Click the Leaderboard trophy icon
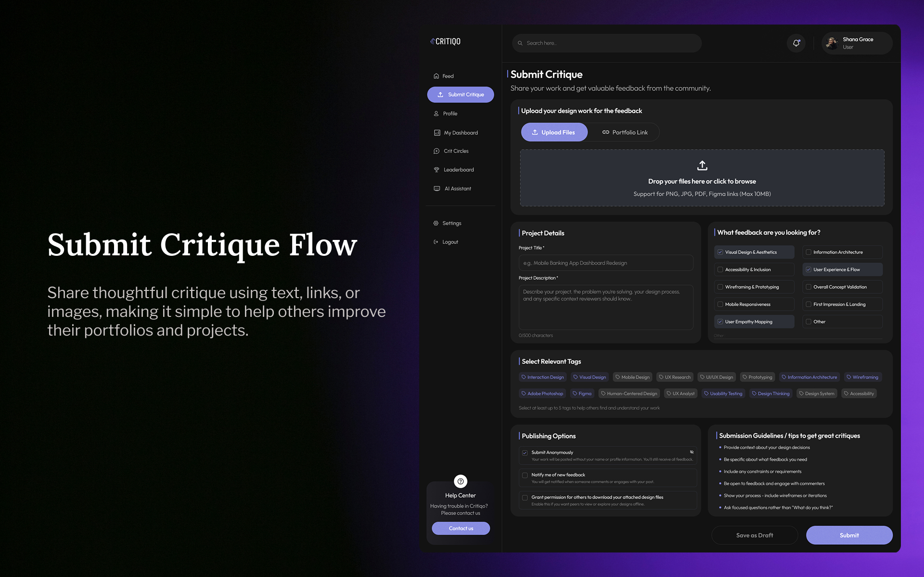This screenshot has height=577, width=924. pyautogui.click(x=436, y=170)
